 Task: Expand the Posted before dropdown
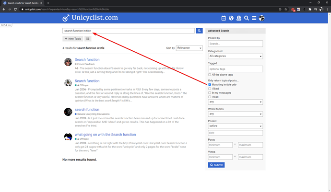236,126
